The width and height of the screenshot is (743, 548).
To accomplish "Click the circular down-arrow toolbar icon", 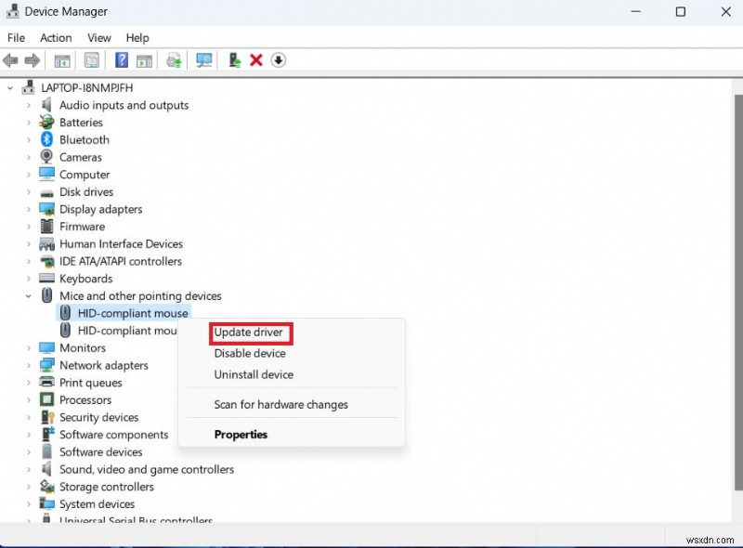I will 279,60.
